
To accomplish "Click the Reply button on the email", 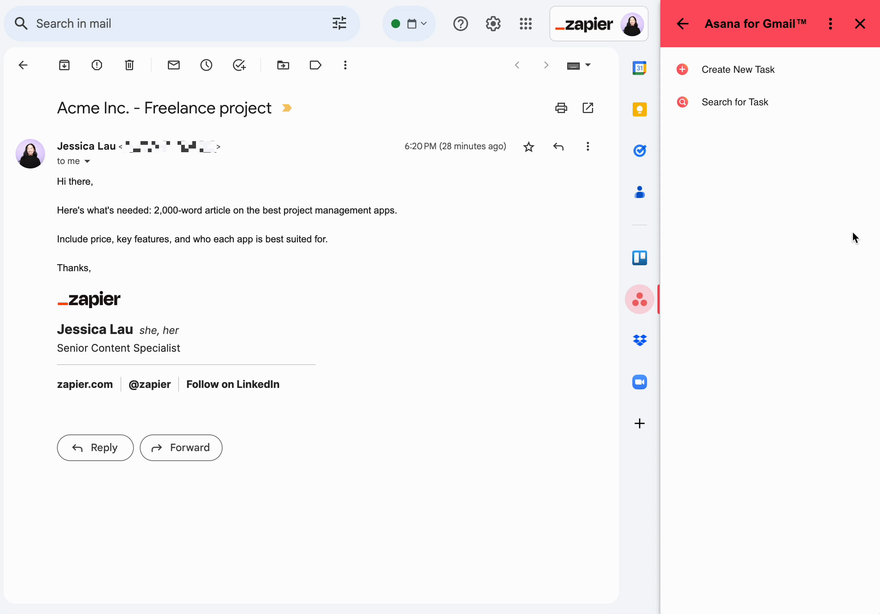I will coord(95,448).
